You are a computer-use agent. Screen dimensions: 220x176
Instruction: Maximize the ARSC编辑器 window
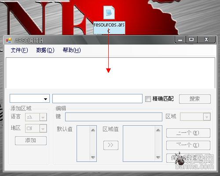pyautogui.click(x=191, y=39)
